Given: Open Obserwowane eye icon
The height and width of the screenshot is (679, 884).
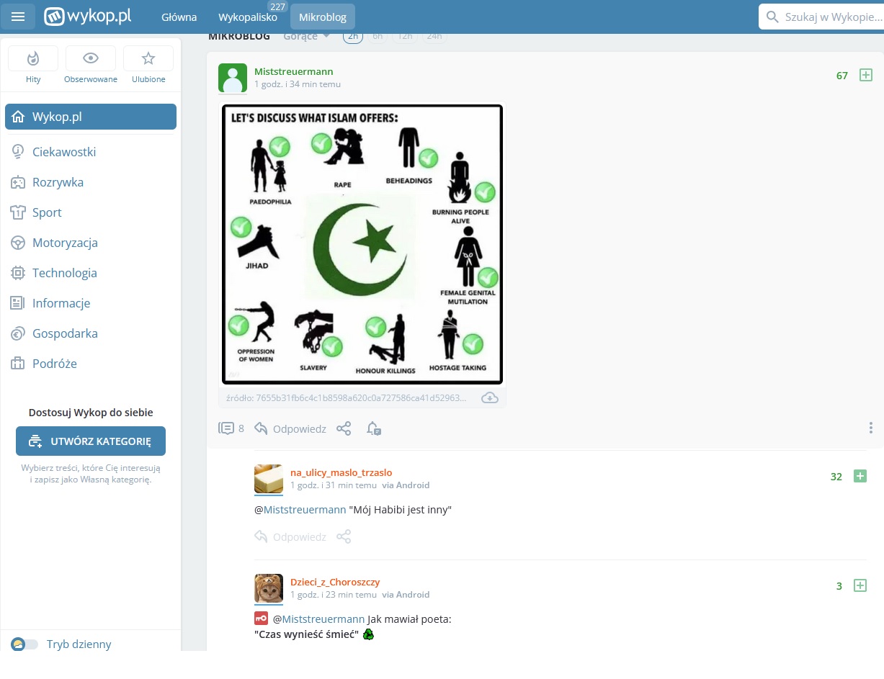Looking at the screenshot, I should [91, 59].
